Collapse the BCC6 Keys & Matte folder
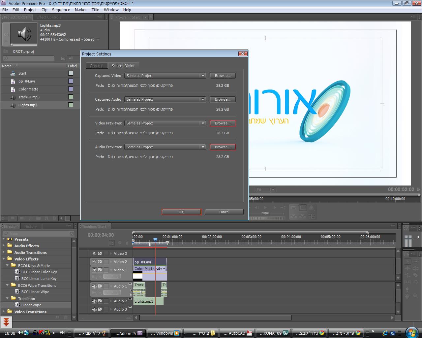Image resolution: width=422 pixels, height=338 pixels. (x=7, y=265)
